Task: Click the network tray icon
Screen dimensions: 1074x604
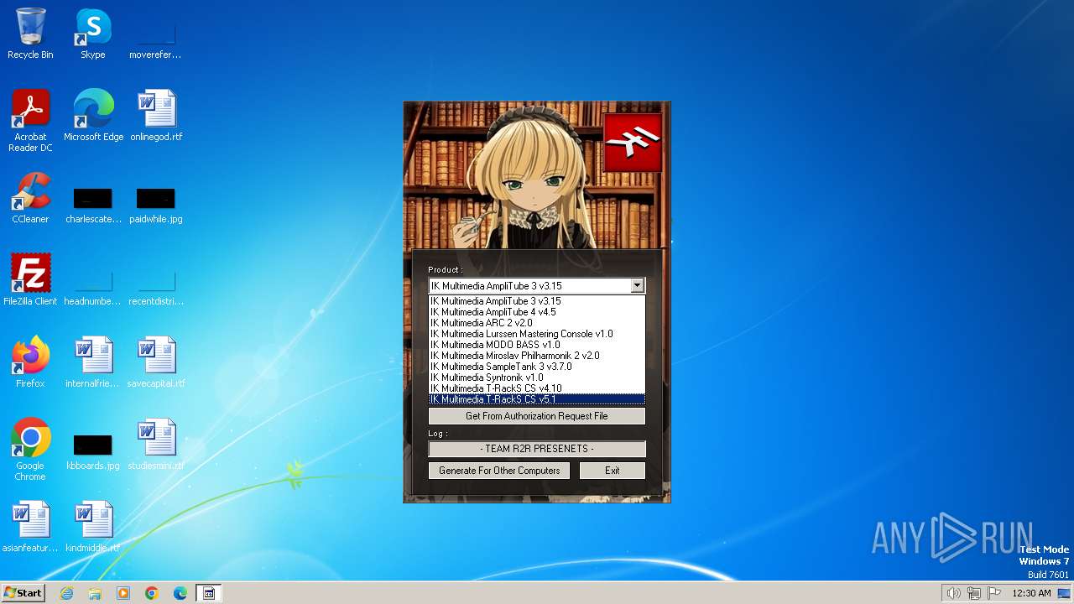Action: point(974,593)
